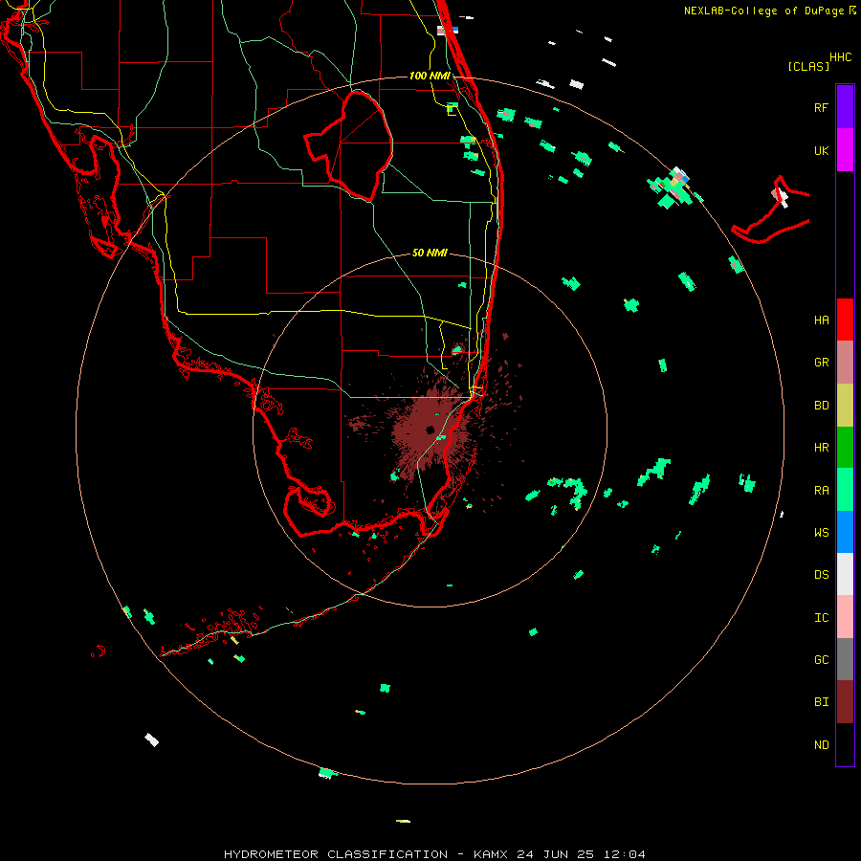Click the WS text label in legend
861x861 pixels.
(x=821, y=533)
